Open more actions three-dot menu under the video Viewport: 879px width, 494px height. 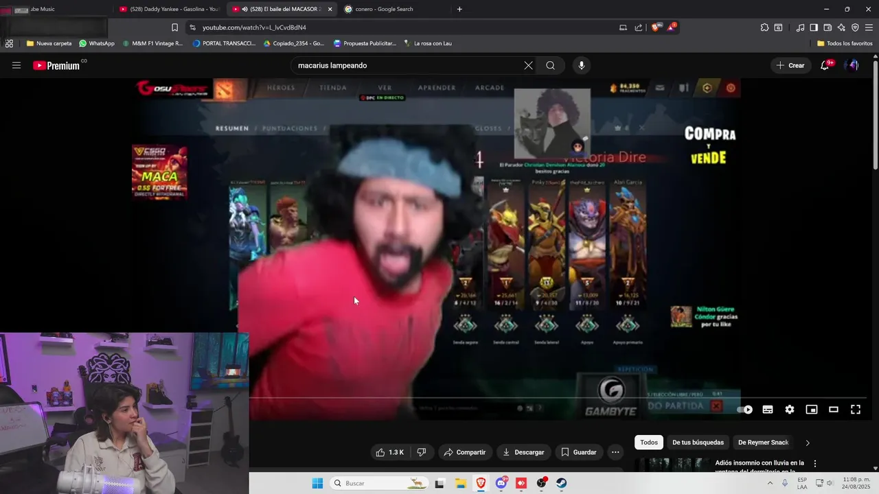[x=615, y=452]
